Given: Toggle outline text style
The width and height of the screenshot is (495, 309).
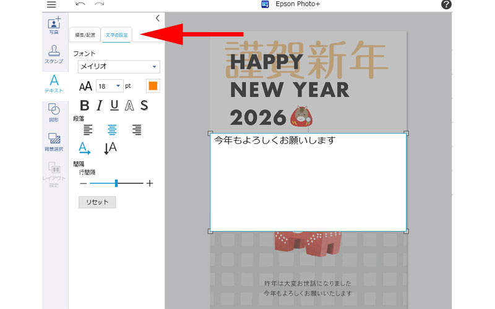Looking at the screenshot, I should pyautogui.click(x=129, y=105).
